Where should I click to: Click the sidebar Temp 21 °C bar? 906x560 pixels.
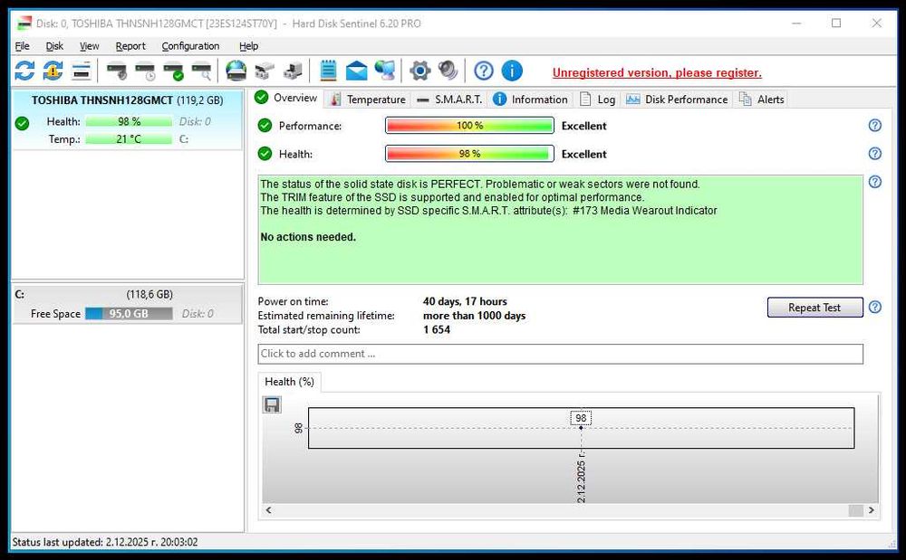tap(129, 139)
